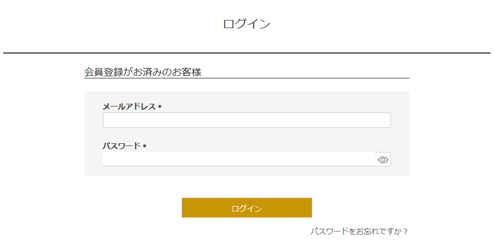
Task: Click inside the メールアドレス input field
Action: pos(246,120)
